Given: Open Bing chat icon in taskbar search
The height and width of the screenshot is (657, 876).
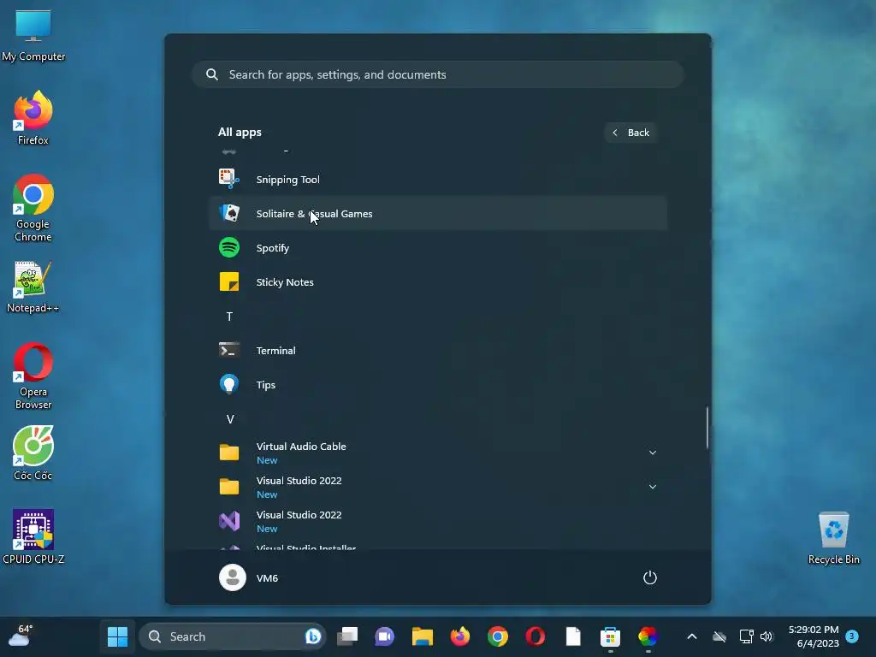Looking at the screenshot, I should tap(313, 636).
